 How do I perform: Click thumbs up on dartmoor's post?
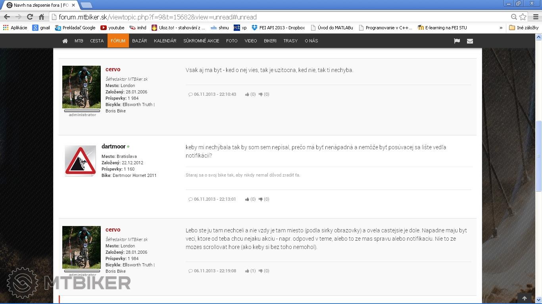point(247,199)
